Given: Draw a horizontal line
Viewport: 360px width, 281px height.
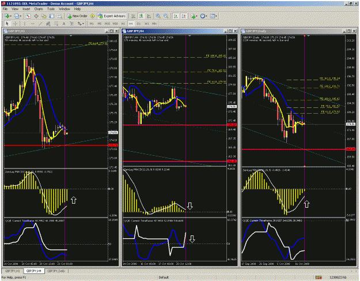Looking at the screenshot, I should click(x=33, y=24).
